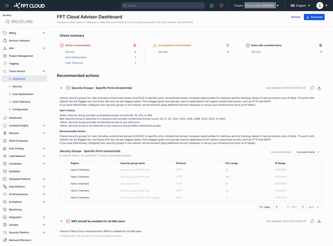Viewport: 333px width, 246px height.
Task: Click the DDoS Protection shield icon
Action: [5, 141]
